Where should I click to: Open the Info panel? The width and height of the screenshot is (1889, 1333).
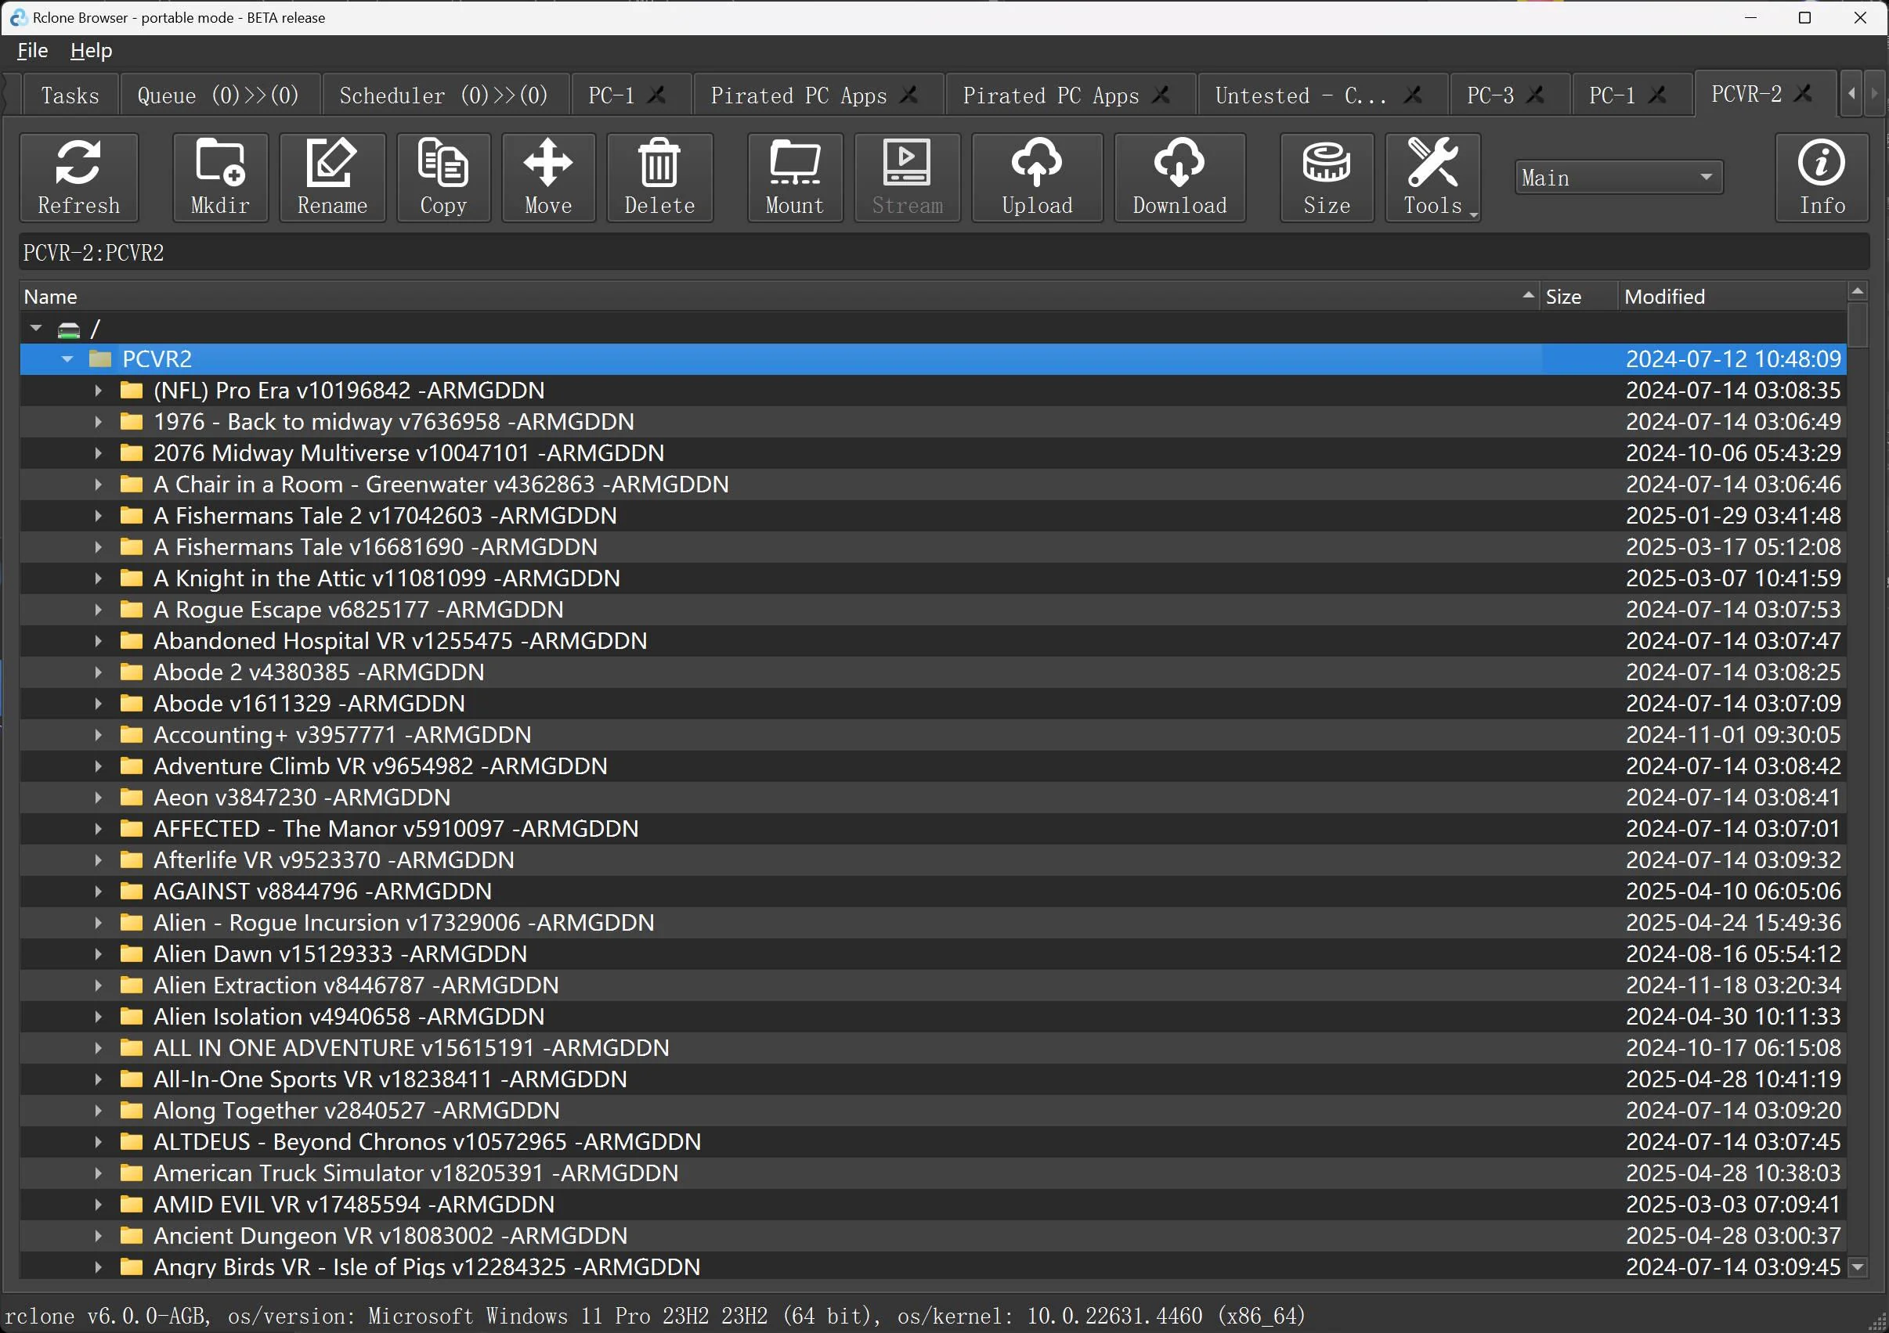1822,177
